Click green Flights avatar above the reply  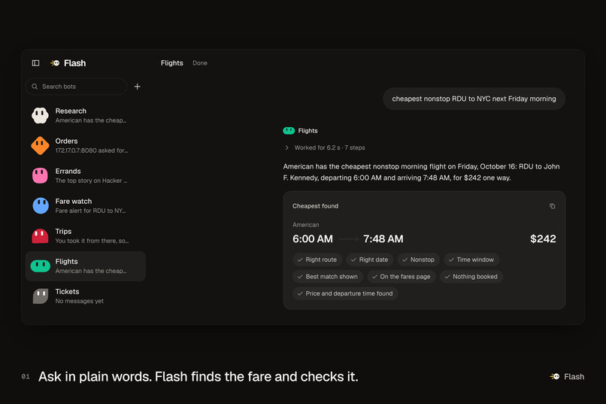pyautogui.click(x=289, y=131)
